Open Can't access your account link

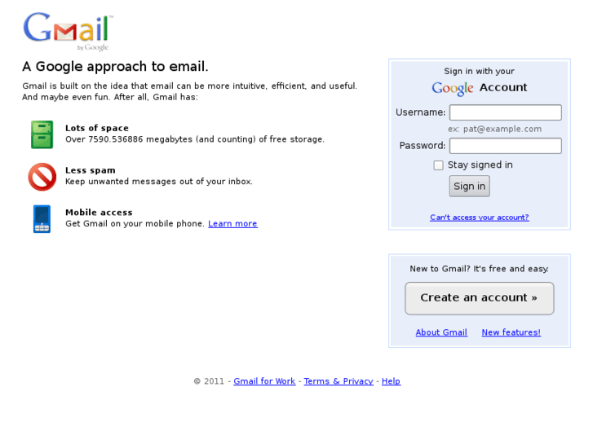479,218
